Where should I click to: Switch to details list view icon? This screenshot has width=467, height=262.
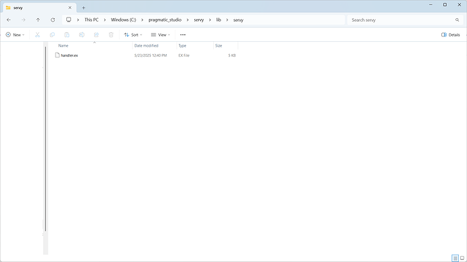pyautogui.click(x=455, y=258)
